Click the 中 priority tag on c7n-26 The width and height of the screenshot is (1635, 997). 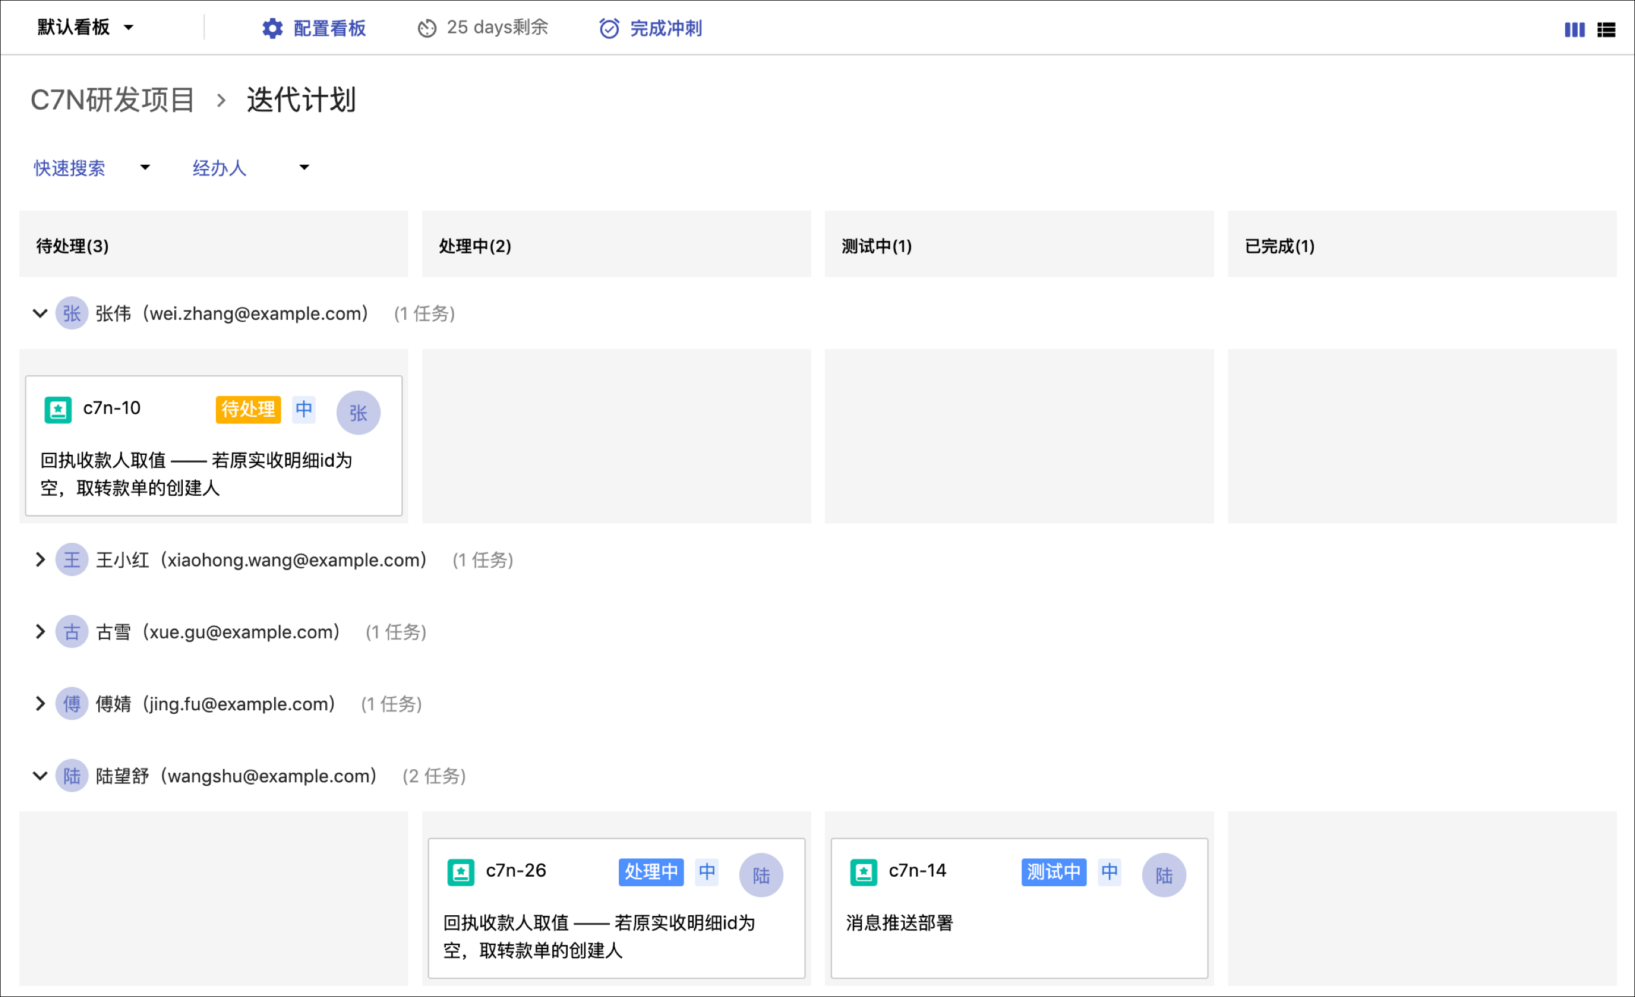pyautogui.click(x=707, y=872)
